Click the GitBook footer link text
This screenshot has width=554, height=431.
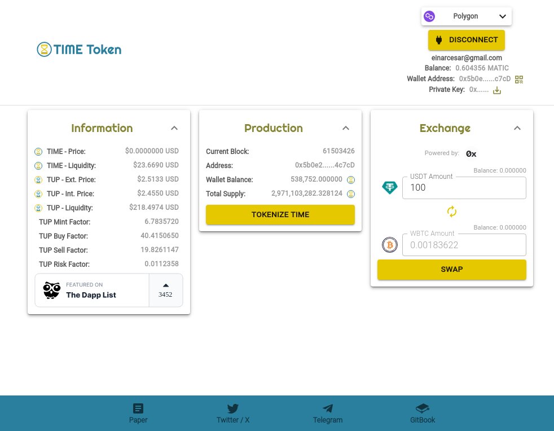click(422, 420)
